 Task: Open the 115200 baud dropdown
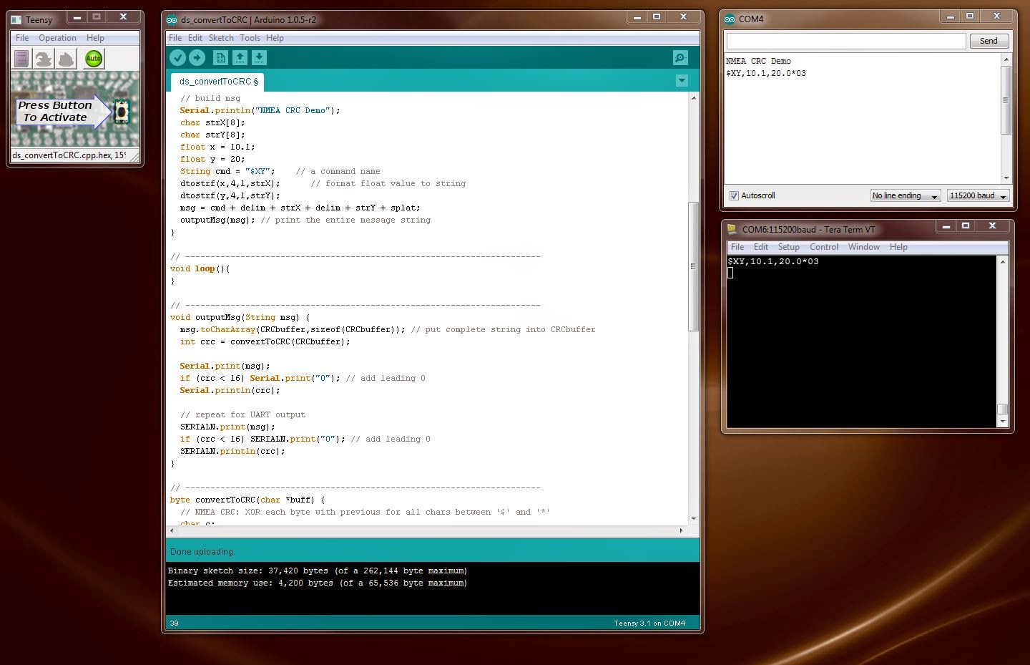[x=978, y=195]
